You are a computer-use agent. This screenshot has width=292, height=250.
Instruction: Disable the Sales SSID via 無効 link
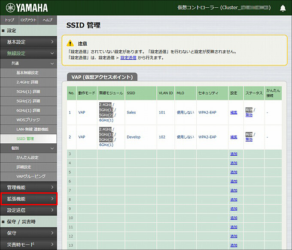(x=249, y=115)
